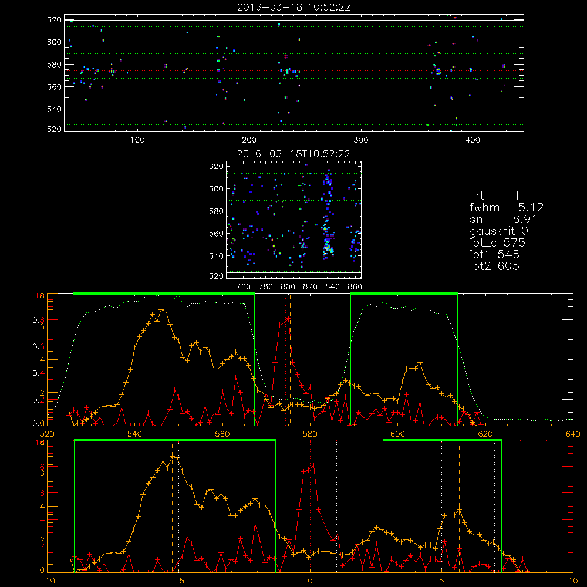587x587 pixels.
Task: Select the 'sn 8.91' readout
Action: coord(504,219)
